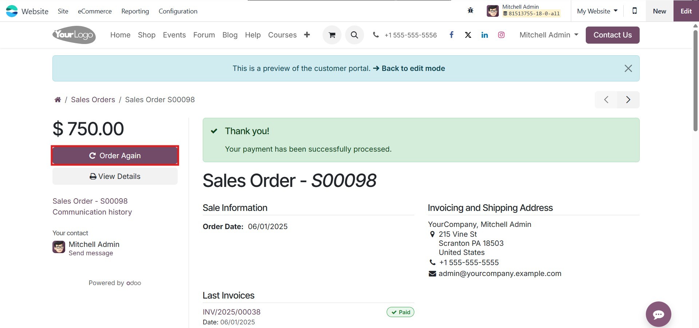Expand the My Website dropdown

(597, 11)
